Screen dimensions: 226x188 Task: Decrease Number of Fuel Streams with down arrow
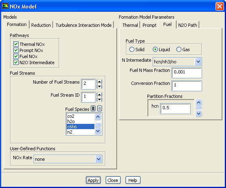point(100,86)
